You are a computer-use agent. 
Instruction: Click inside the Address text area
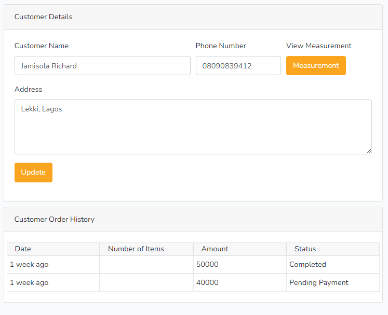point(193,127)
